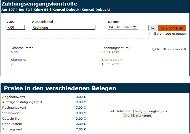Select the year segment 2023 in Datum

pyautogui.click(x=127, y=27)
